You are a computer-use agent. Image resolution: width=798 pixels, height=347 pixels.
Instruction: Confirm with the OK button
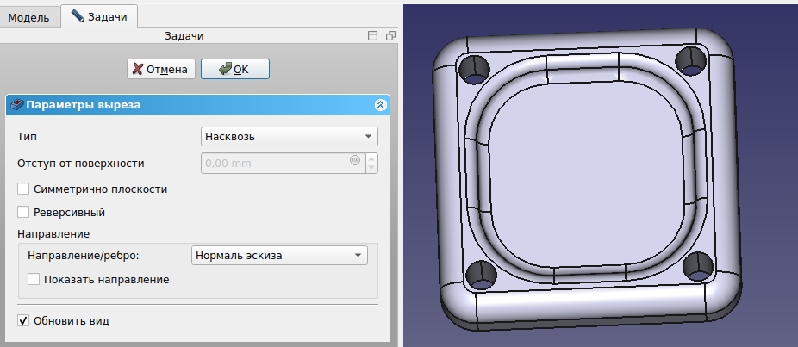pos(235,69)
